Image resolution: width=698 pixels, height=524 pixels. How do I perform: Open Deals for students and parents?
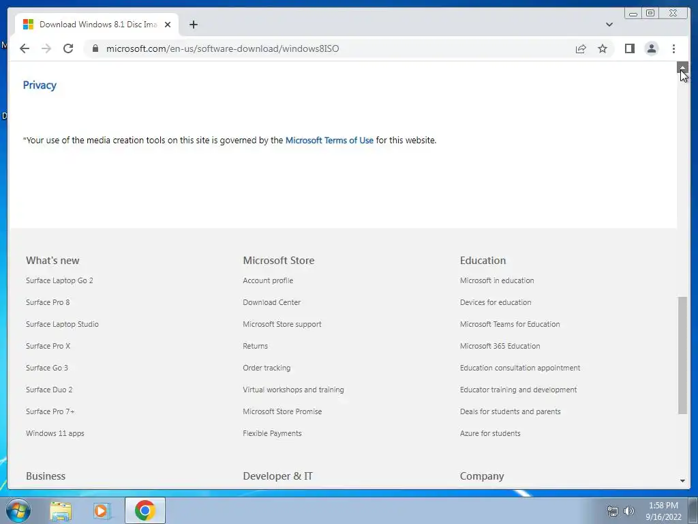point(510,411)
